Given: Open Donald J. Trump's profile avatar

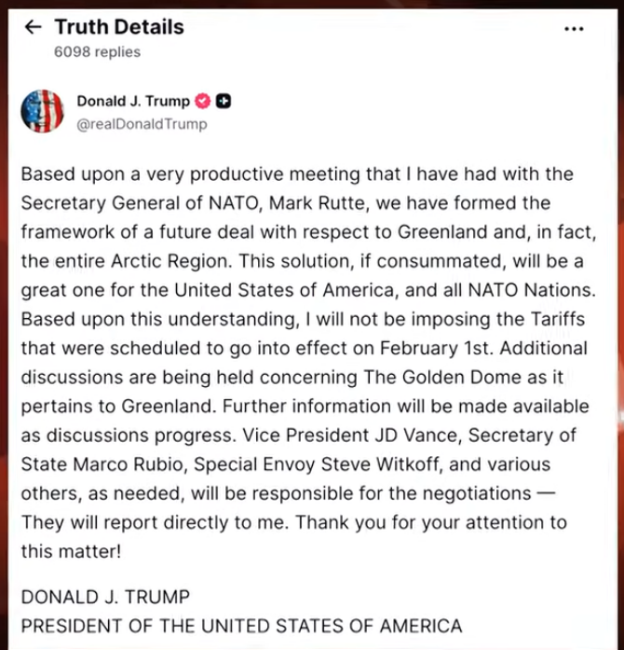Looking at the screenshot, I should pos(42,112).
